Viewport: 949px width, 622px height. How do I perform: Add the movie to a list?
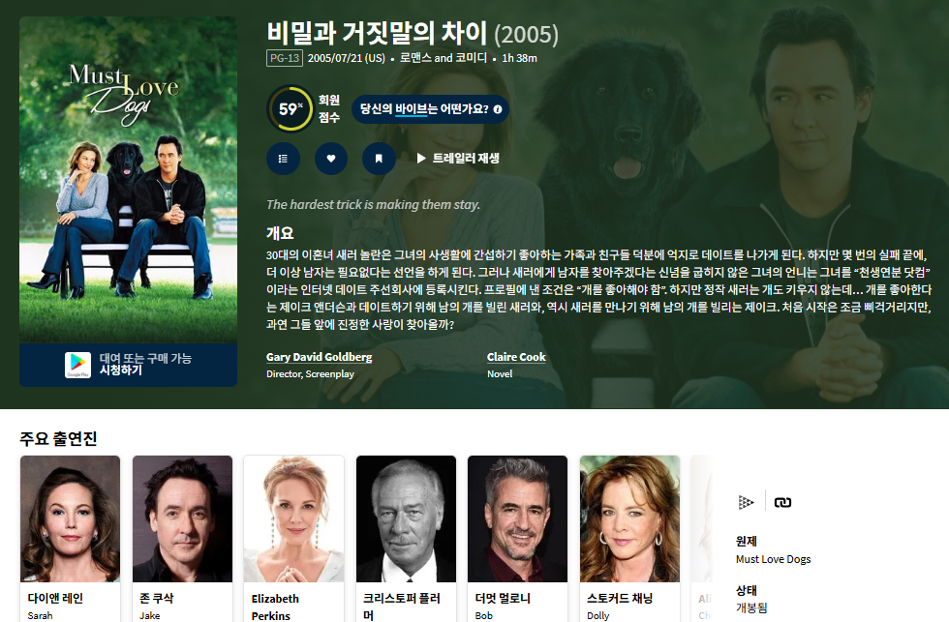pyautogui.click(x=283, y=159)
